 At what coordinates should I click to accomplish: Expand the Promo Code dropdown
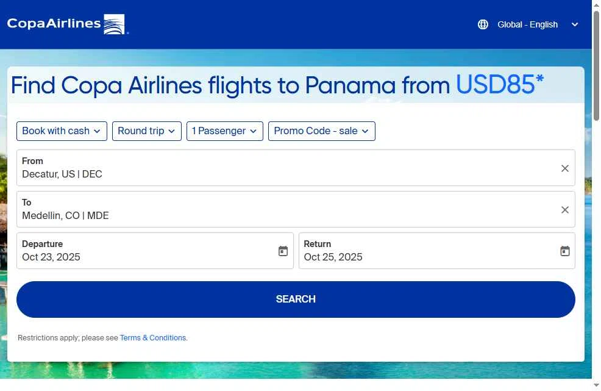point(321,131)
